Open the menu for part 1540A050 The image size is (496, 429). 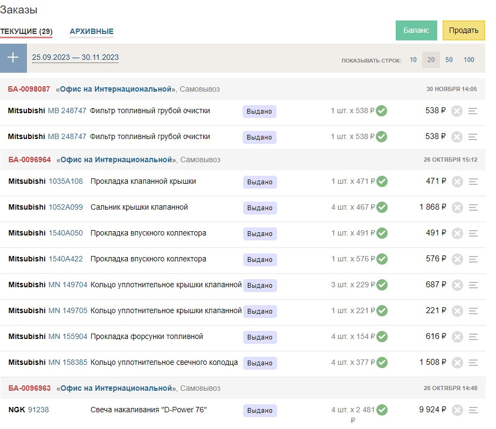473,233
